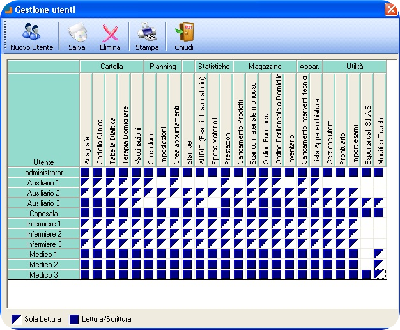Select the Statistiche group header
Image resolution: width=400 pixels, height=330 pixels.
click(214, 67)
